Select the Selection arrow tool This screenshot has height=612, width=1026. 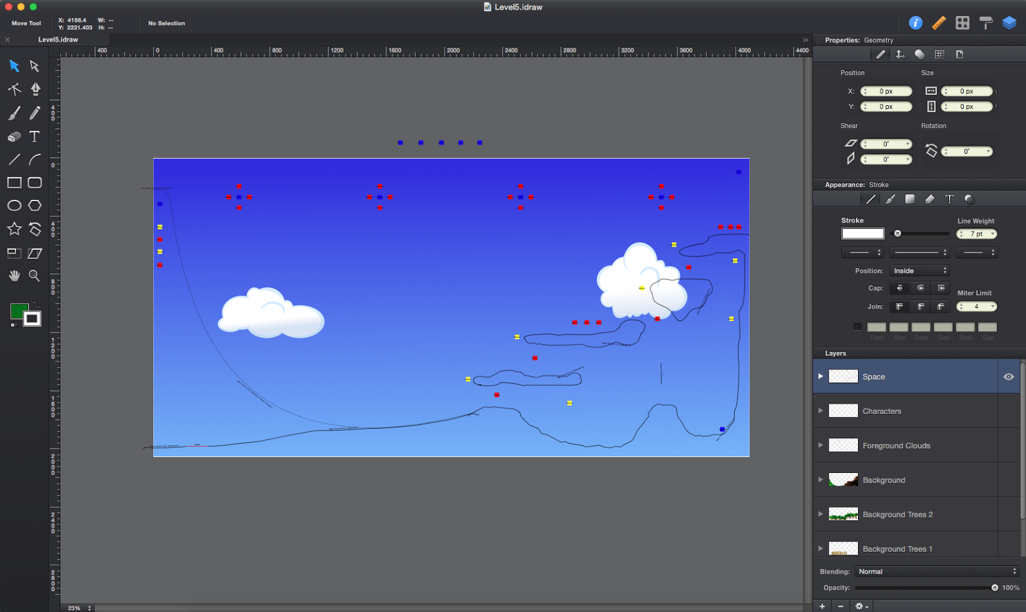(x=14, y=66)
